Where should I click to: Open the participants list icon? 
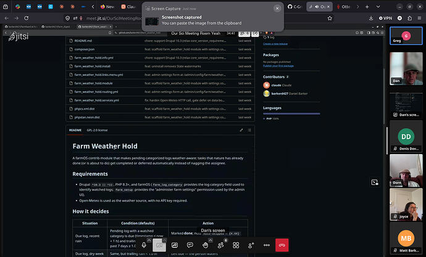pos(220,245)
